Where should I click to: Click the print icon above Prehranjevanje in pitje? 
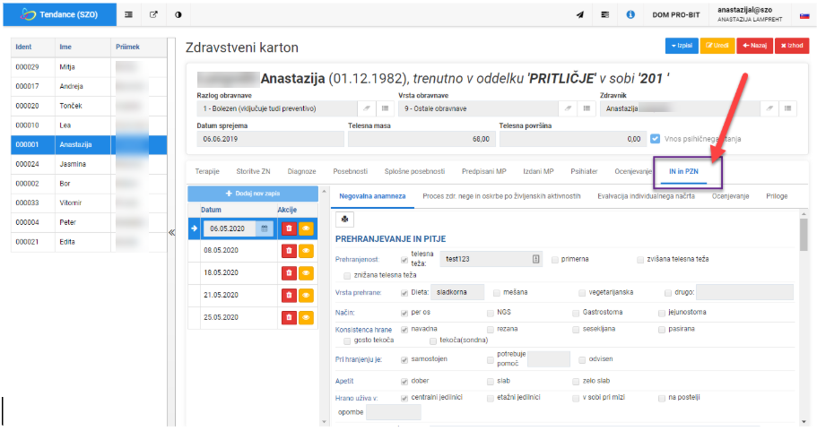pos(345,220)
